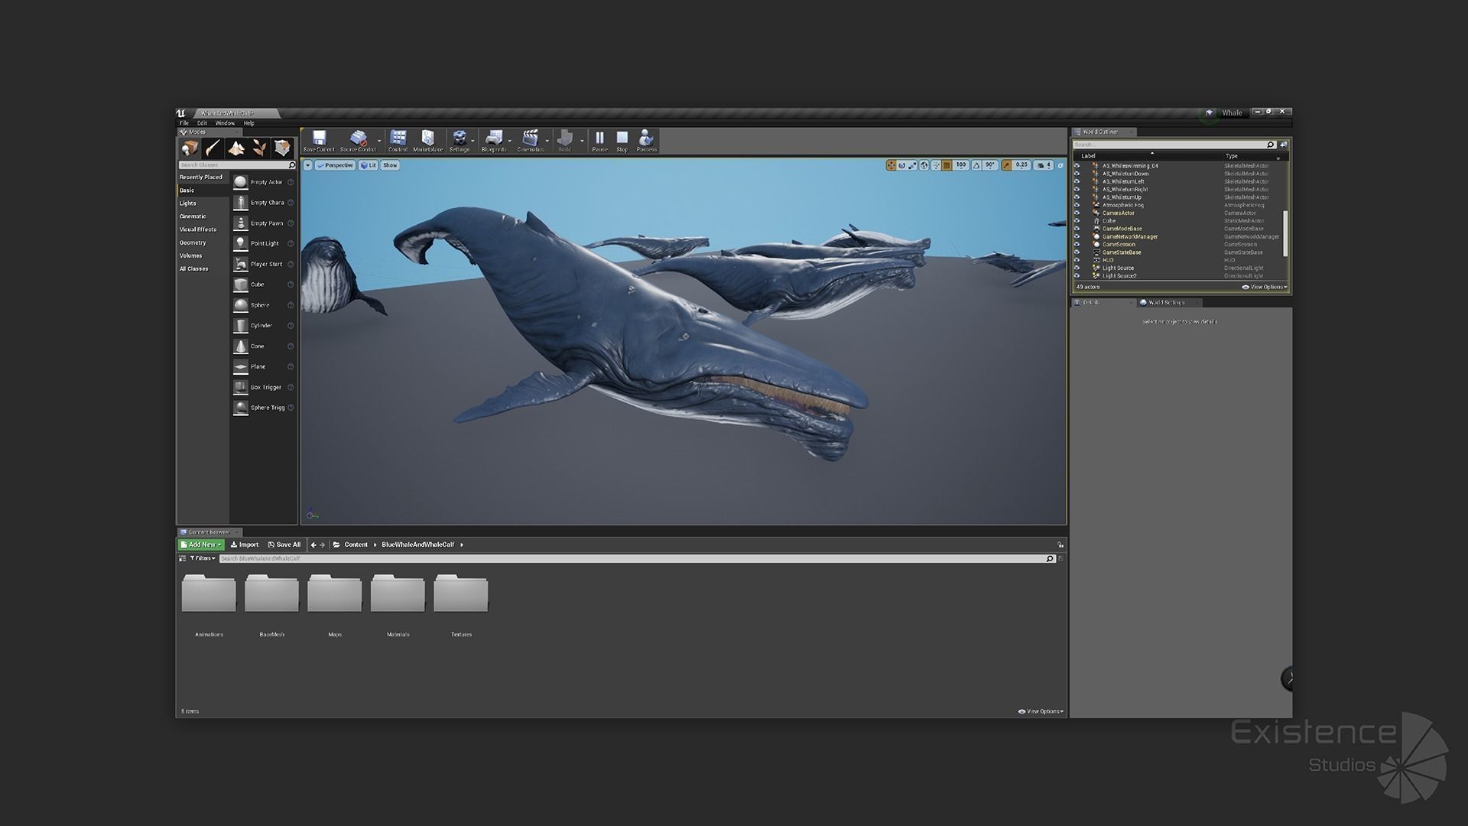
Task: Toggle visibility of Atmospheric Fog actor
Action: [1077, 205]
